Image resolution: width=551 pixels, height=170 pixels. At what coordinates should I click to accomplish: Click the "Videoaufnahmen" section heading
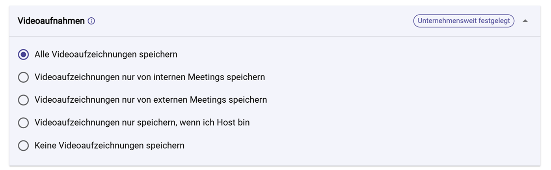[x=51, y=21]
